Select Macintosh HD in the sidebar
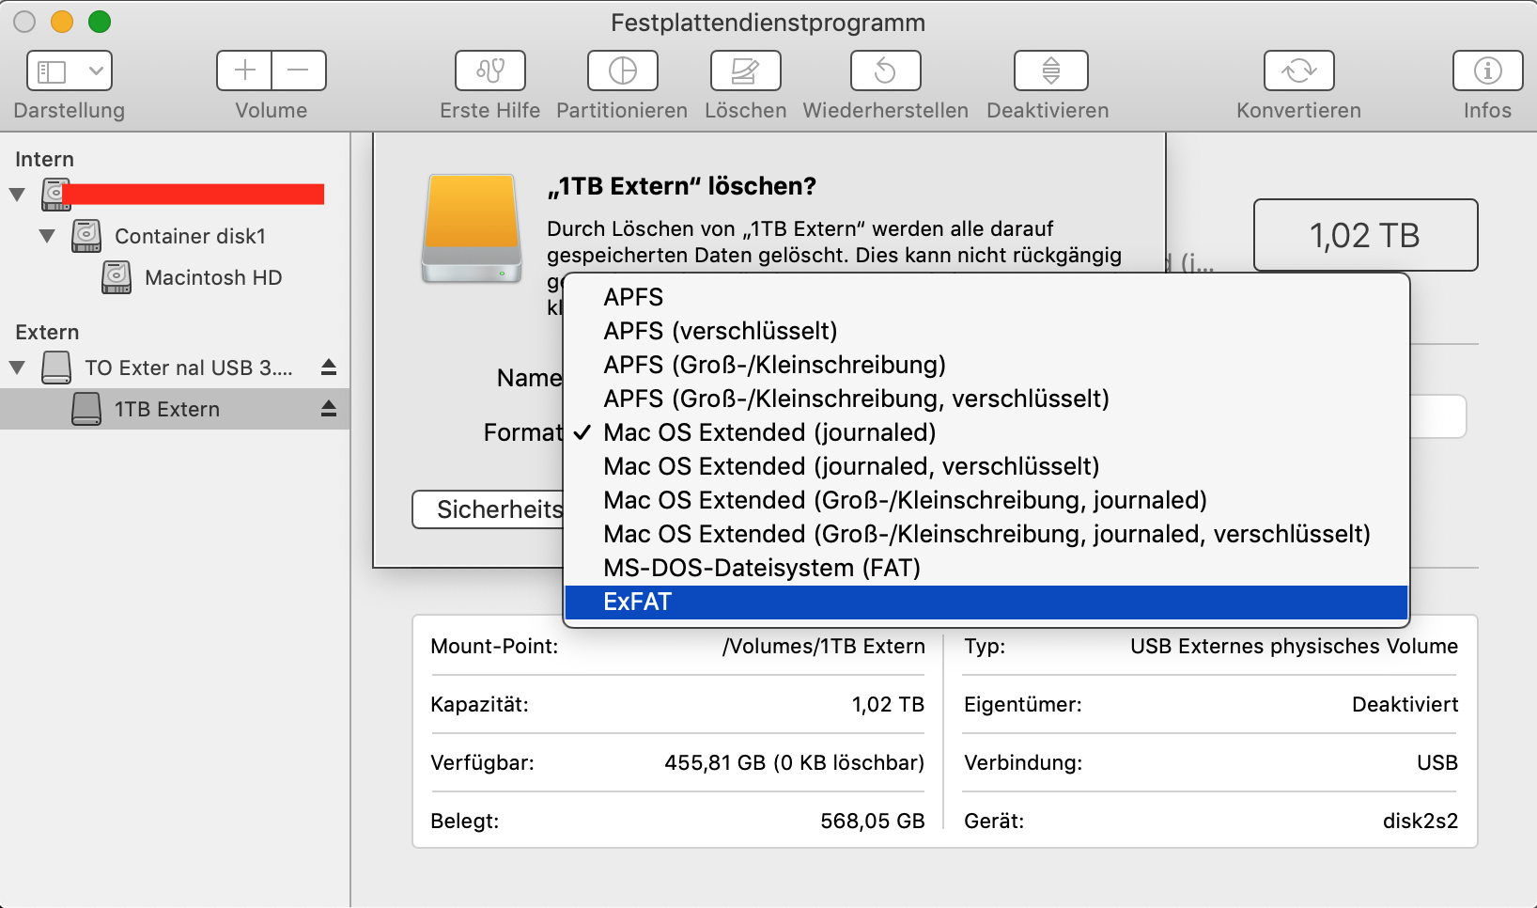Screen dimensions: 1537x908 (212, 277)
